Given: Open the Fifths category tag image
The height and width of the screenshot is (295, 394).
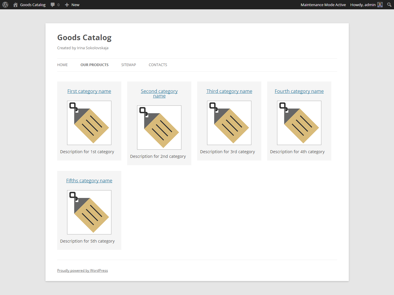Looking at the screenshot, I should coord(89,212).
